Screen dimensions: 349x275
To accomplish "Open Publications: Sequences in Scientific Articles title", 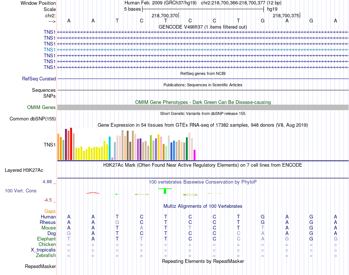I will [203, 85].
